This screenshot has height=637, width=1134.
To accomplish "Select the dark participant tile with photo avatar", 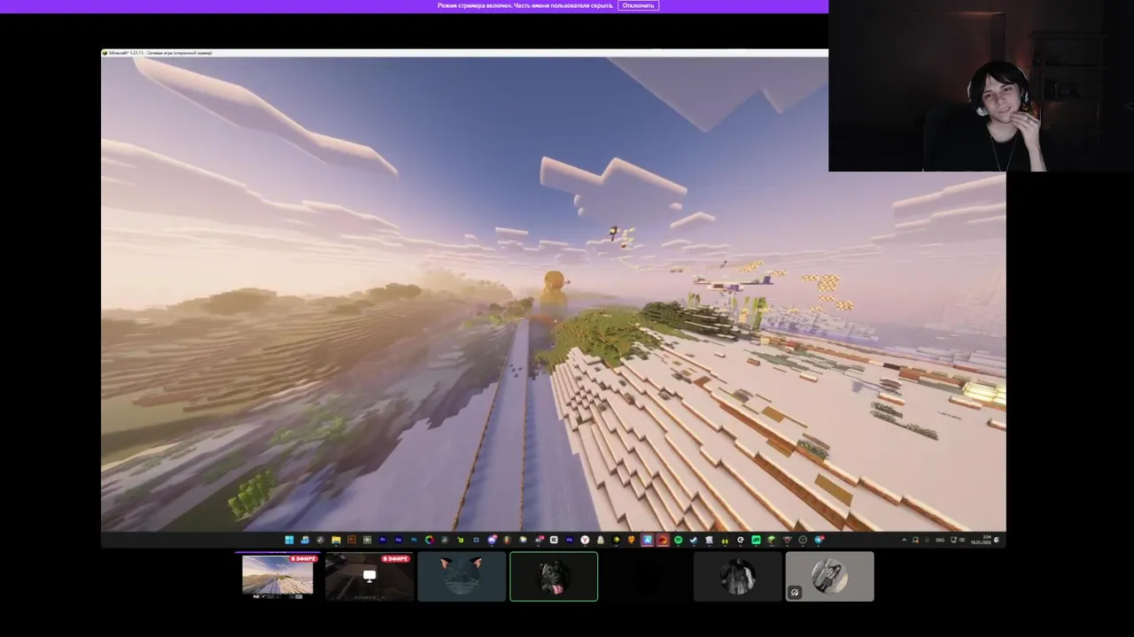I will coord(738,577).
